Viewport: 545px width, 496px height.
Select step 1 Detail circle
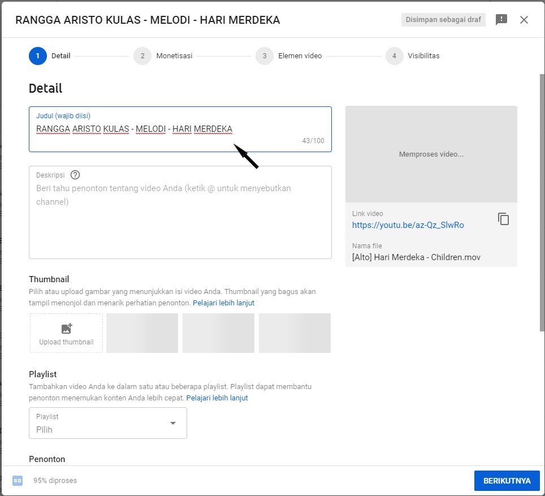tap(37, 56)
